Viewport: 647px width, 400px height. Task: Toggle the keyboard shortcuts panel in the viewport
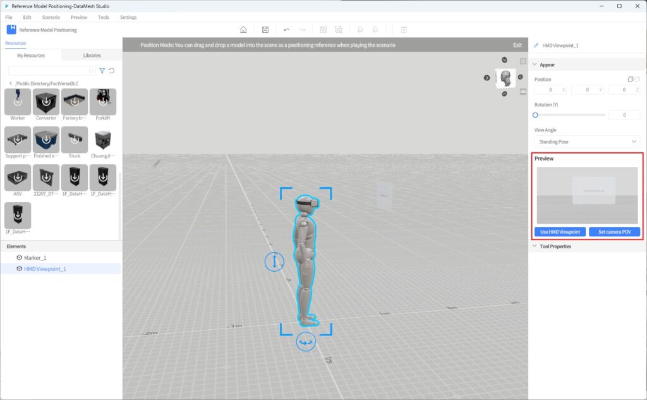coord(522,92)
